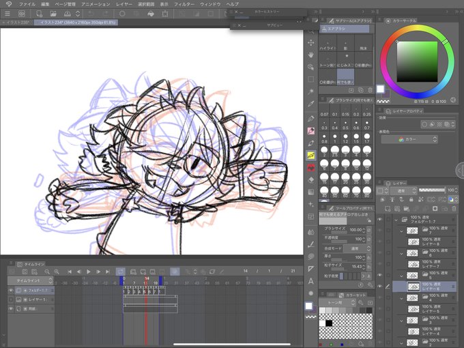Open the layer blend mode 通常 dropdown

point(404,190)
